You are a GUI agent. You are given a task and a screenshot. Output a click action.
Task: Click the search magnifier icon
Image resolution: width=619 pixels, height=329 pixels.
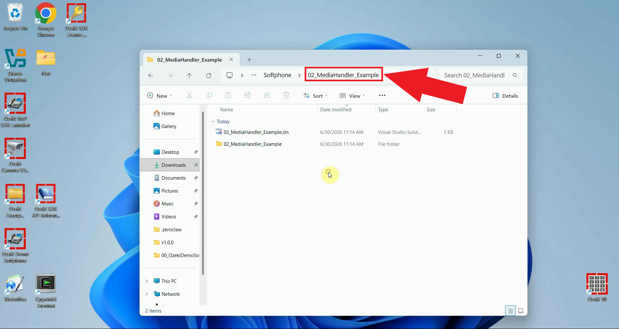[515, 75]
